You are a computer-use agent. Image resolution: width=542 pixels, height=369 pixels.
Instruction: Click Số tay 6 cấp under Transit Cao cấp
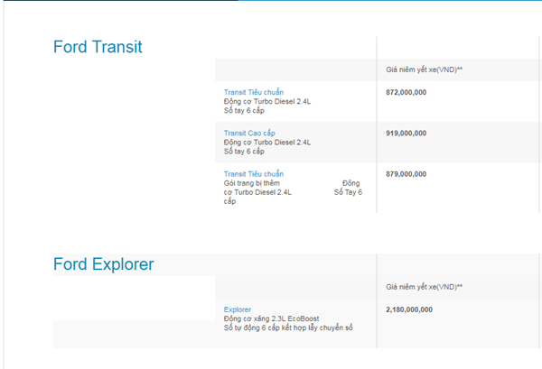(244, 151)
